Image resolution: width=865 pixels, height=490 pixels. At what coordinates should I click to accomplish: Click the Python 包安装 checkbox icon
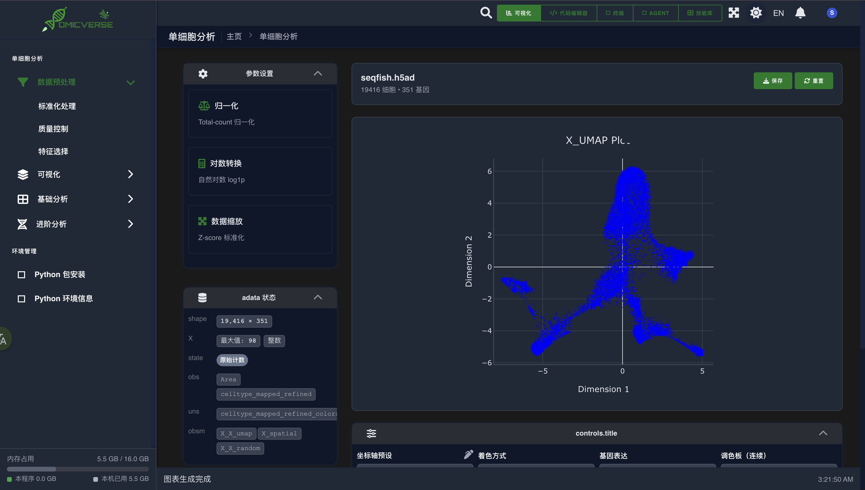21,275
